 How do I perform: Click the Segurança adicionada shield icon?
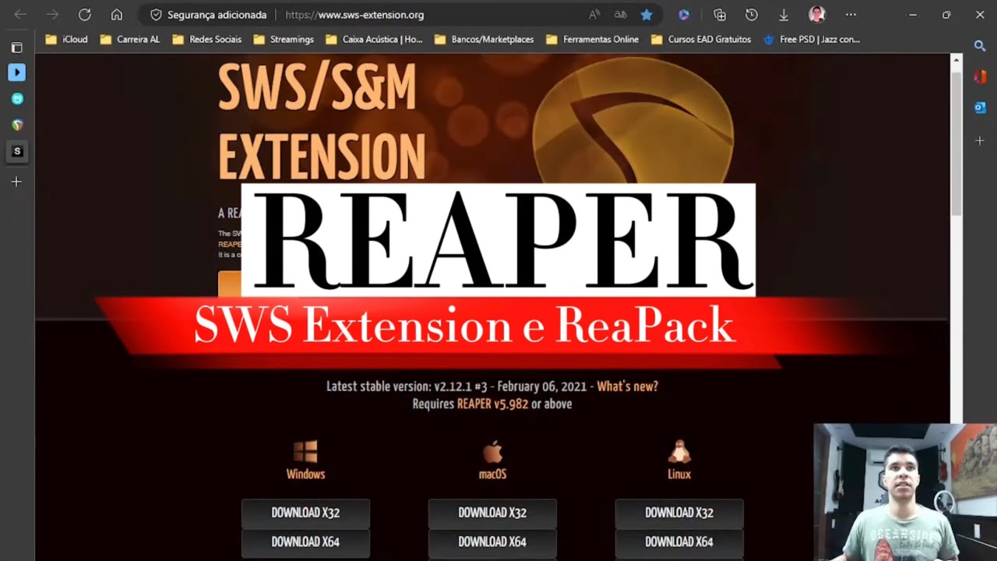(156, 15)
